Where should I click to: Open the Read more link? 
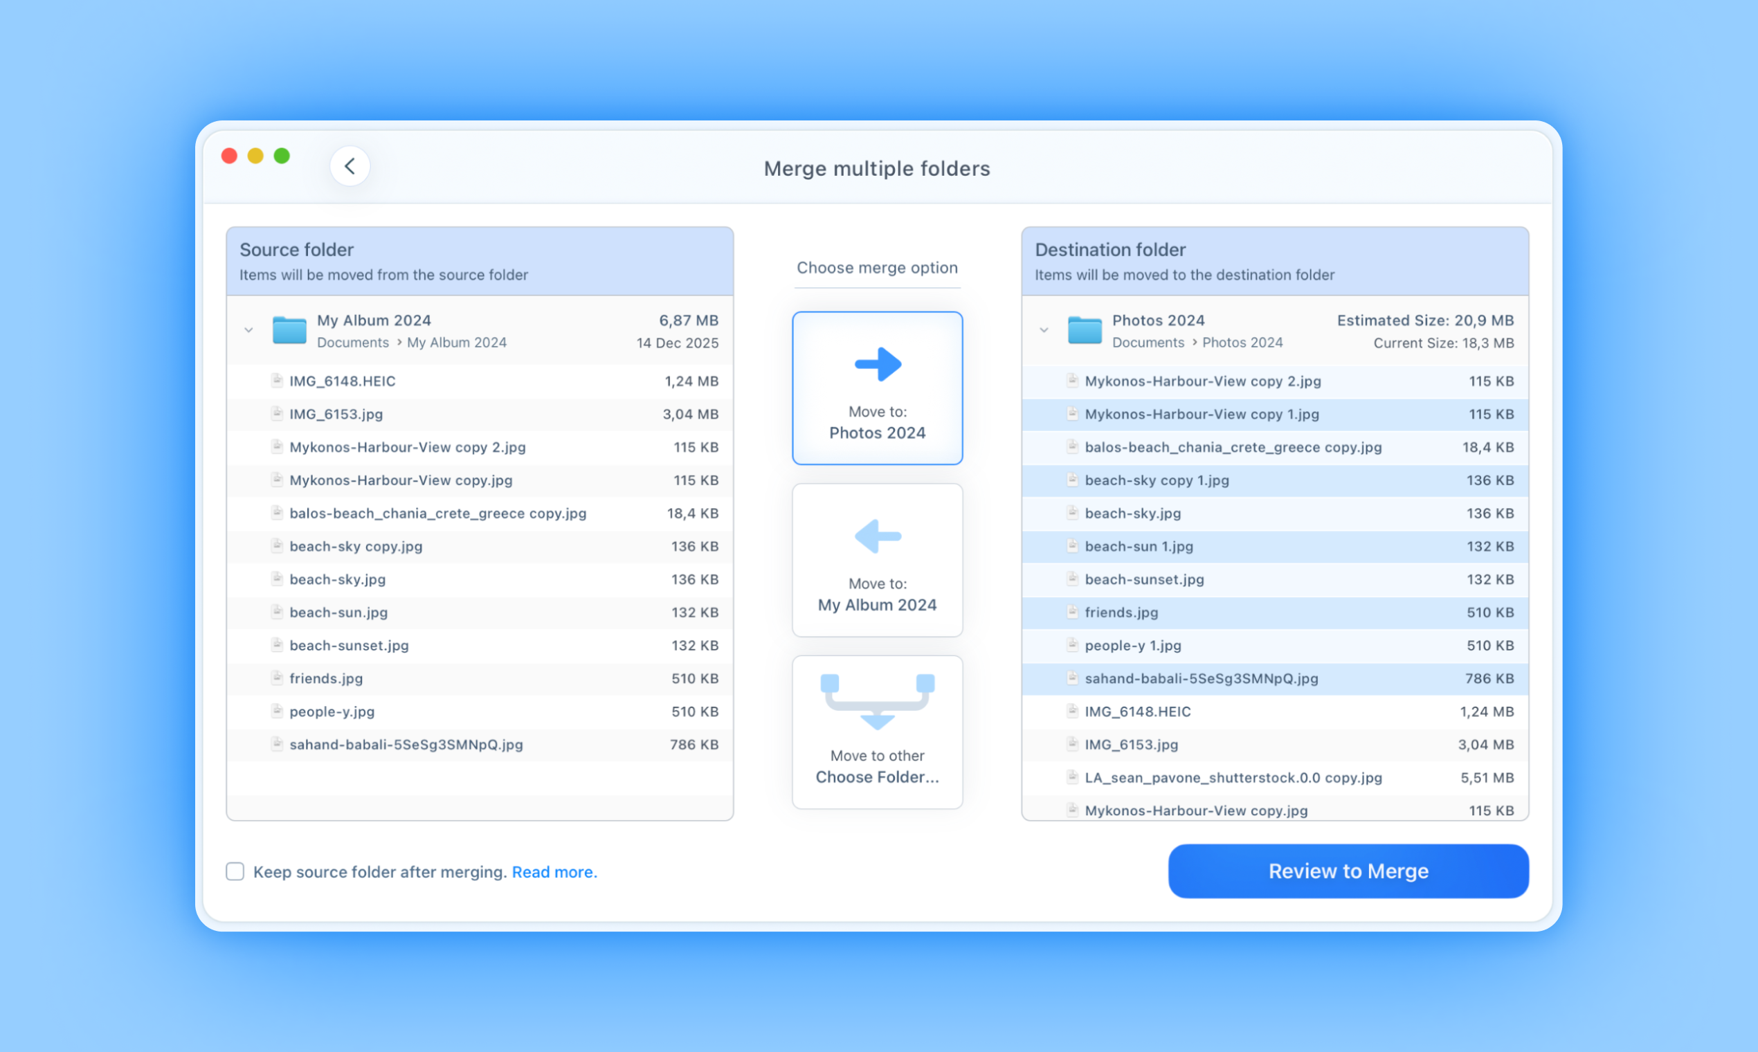click(554, 871)
